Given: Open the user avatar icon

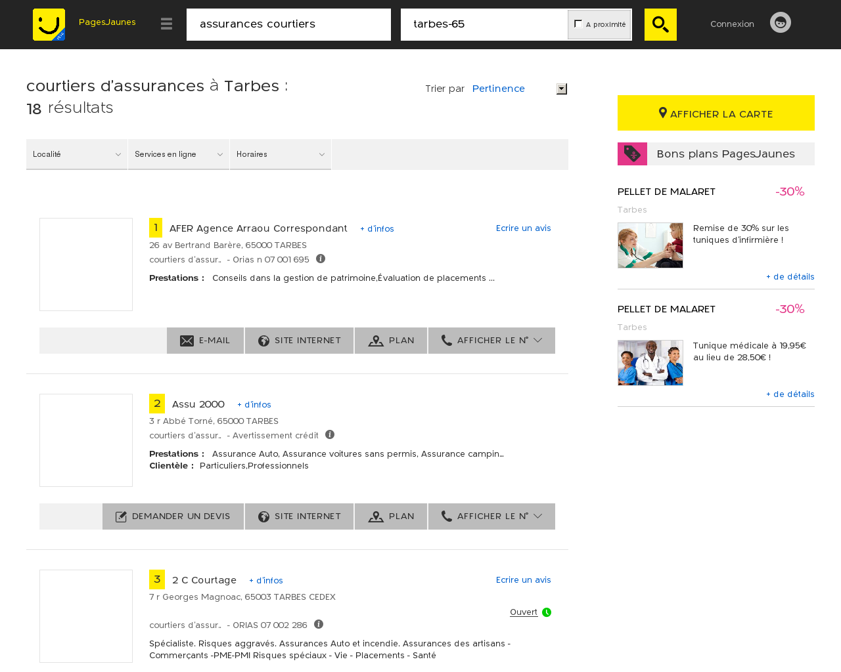Looking at the screenshot, I should click(x=781, y=22).
